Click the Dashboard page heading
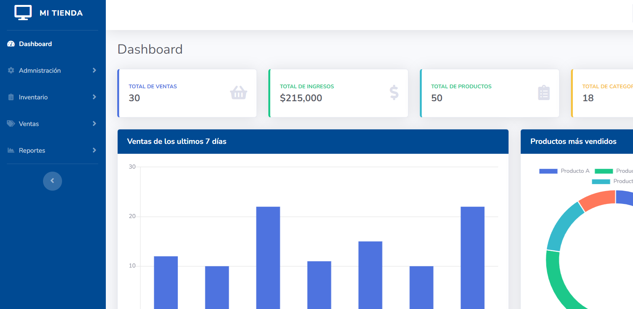The height and width of the screenshot is (309, 633). pyautogui.click(x=150, y=49)
